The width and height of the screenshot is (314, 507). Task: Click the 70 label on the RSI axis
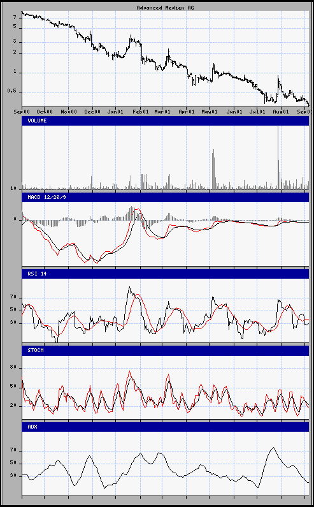(x=13, y=298)
